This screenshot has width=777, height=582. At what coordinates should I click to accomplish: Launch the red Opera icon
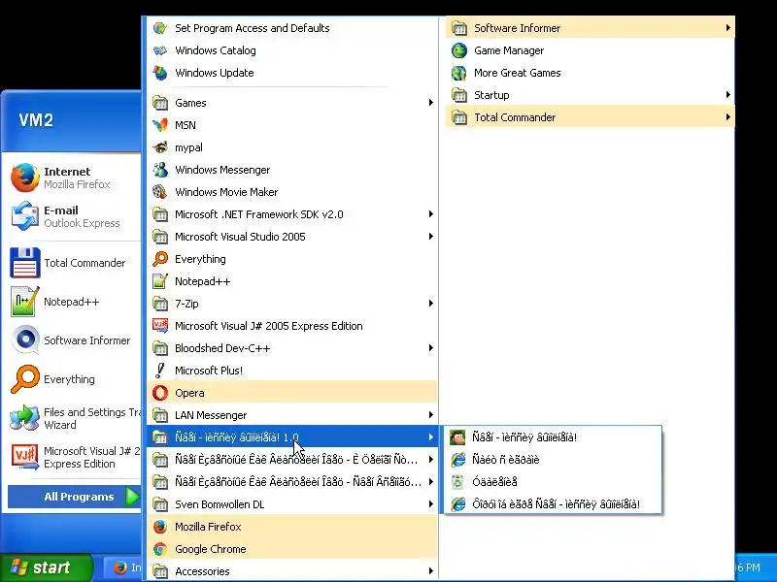click(160, 393)
